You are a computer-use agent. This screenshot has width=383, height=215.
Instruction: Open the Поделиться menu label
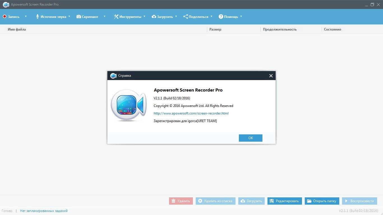199,17
